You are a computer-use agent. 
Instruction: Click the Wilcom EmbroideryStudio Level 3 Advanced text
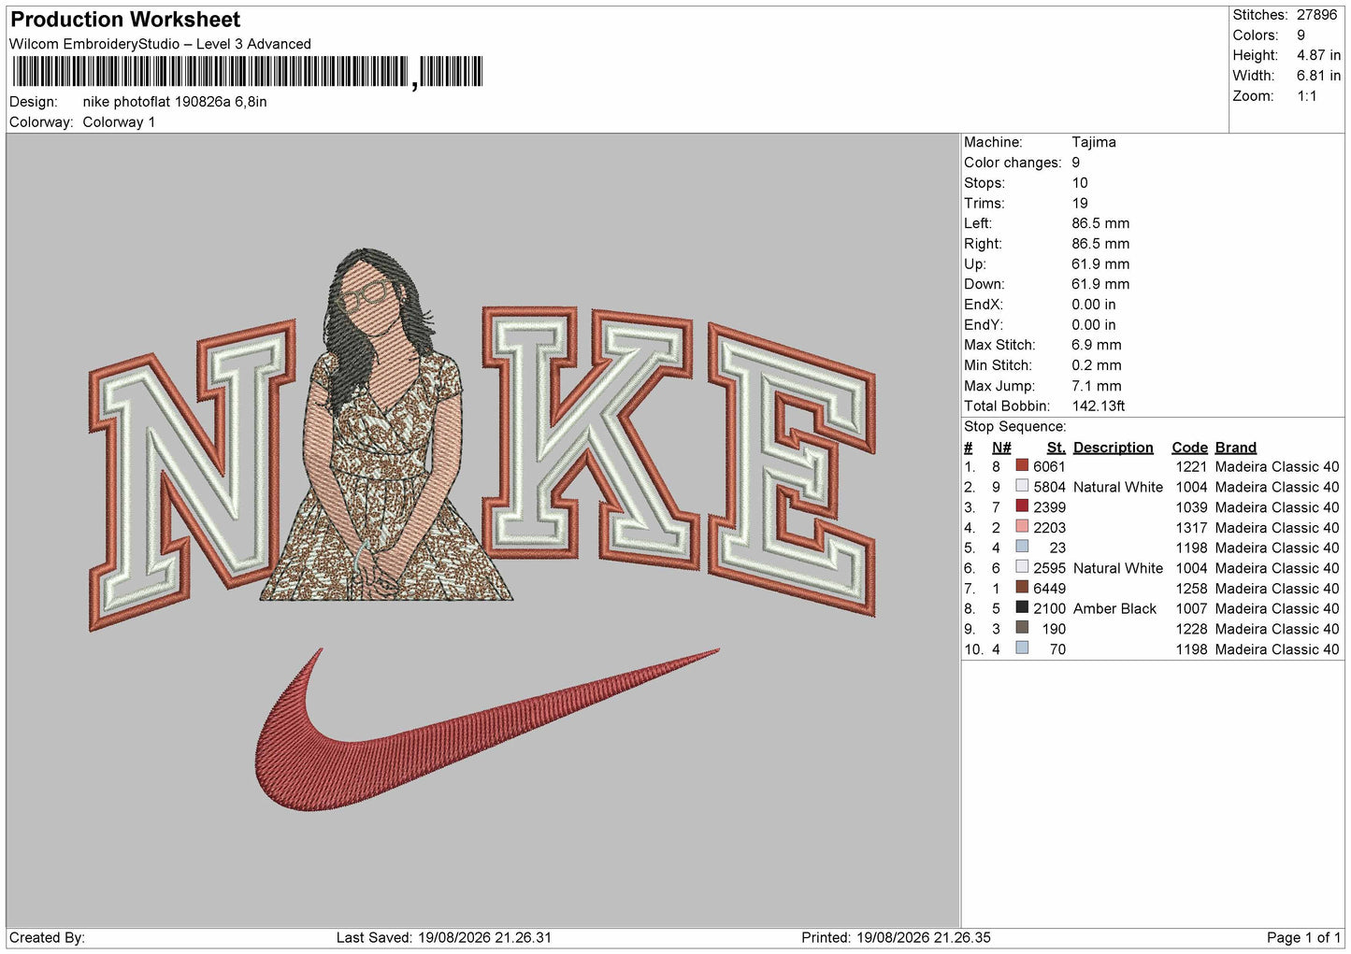[160, 44]
